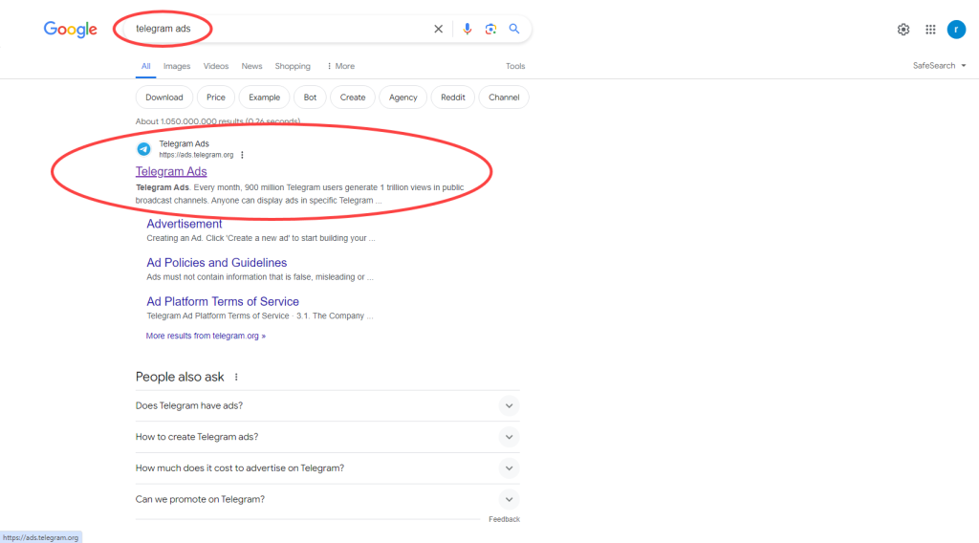Open the Telegram Ads result title link
Screen dimensions: 979x543
(171, 172)
